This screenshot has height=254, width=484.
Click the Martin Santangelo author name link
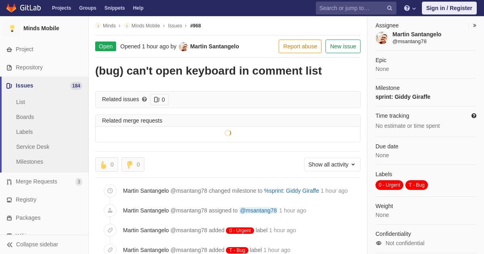(x=215, y=46)
